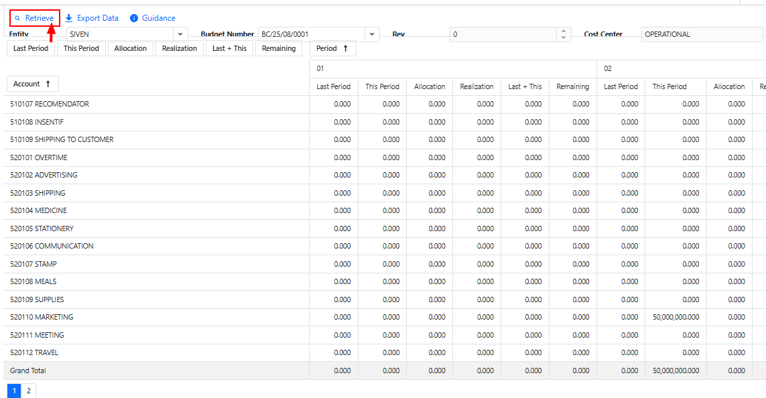Click Last Period header under period 02
766x398 pixels.
pyautogui.click(x=621, y=86)
